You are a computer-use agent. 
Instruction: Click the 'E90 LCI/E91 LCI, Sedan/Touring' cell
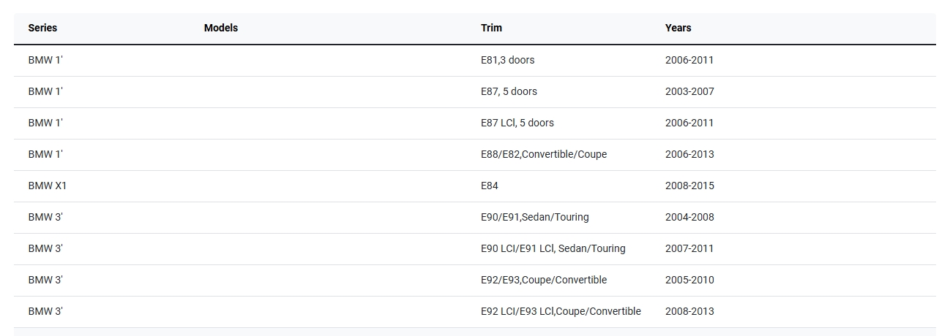click(553, 248)
